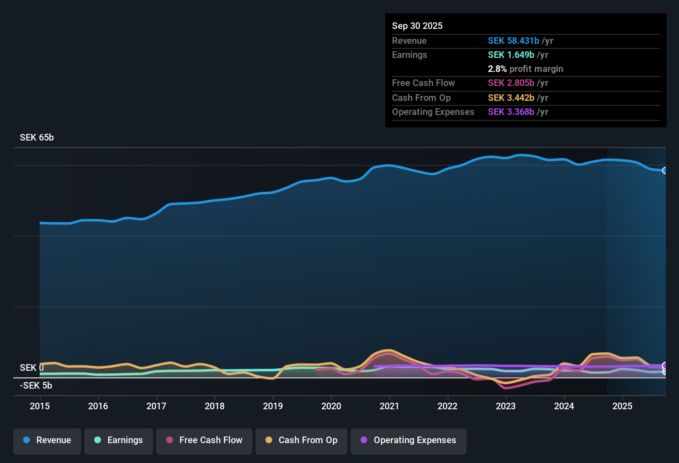Click the highlighted 2025 forecast region of chart
The height and width of the screenshot is (463, 679).
(637, 269)
